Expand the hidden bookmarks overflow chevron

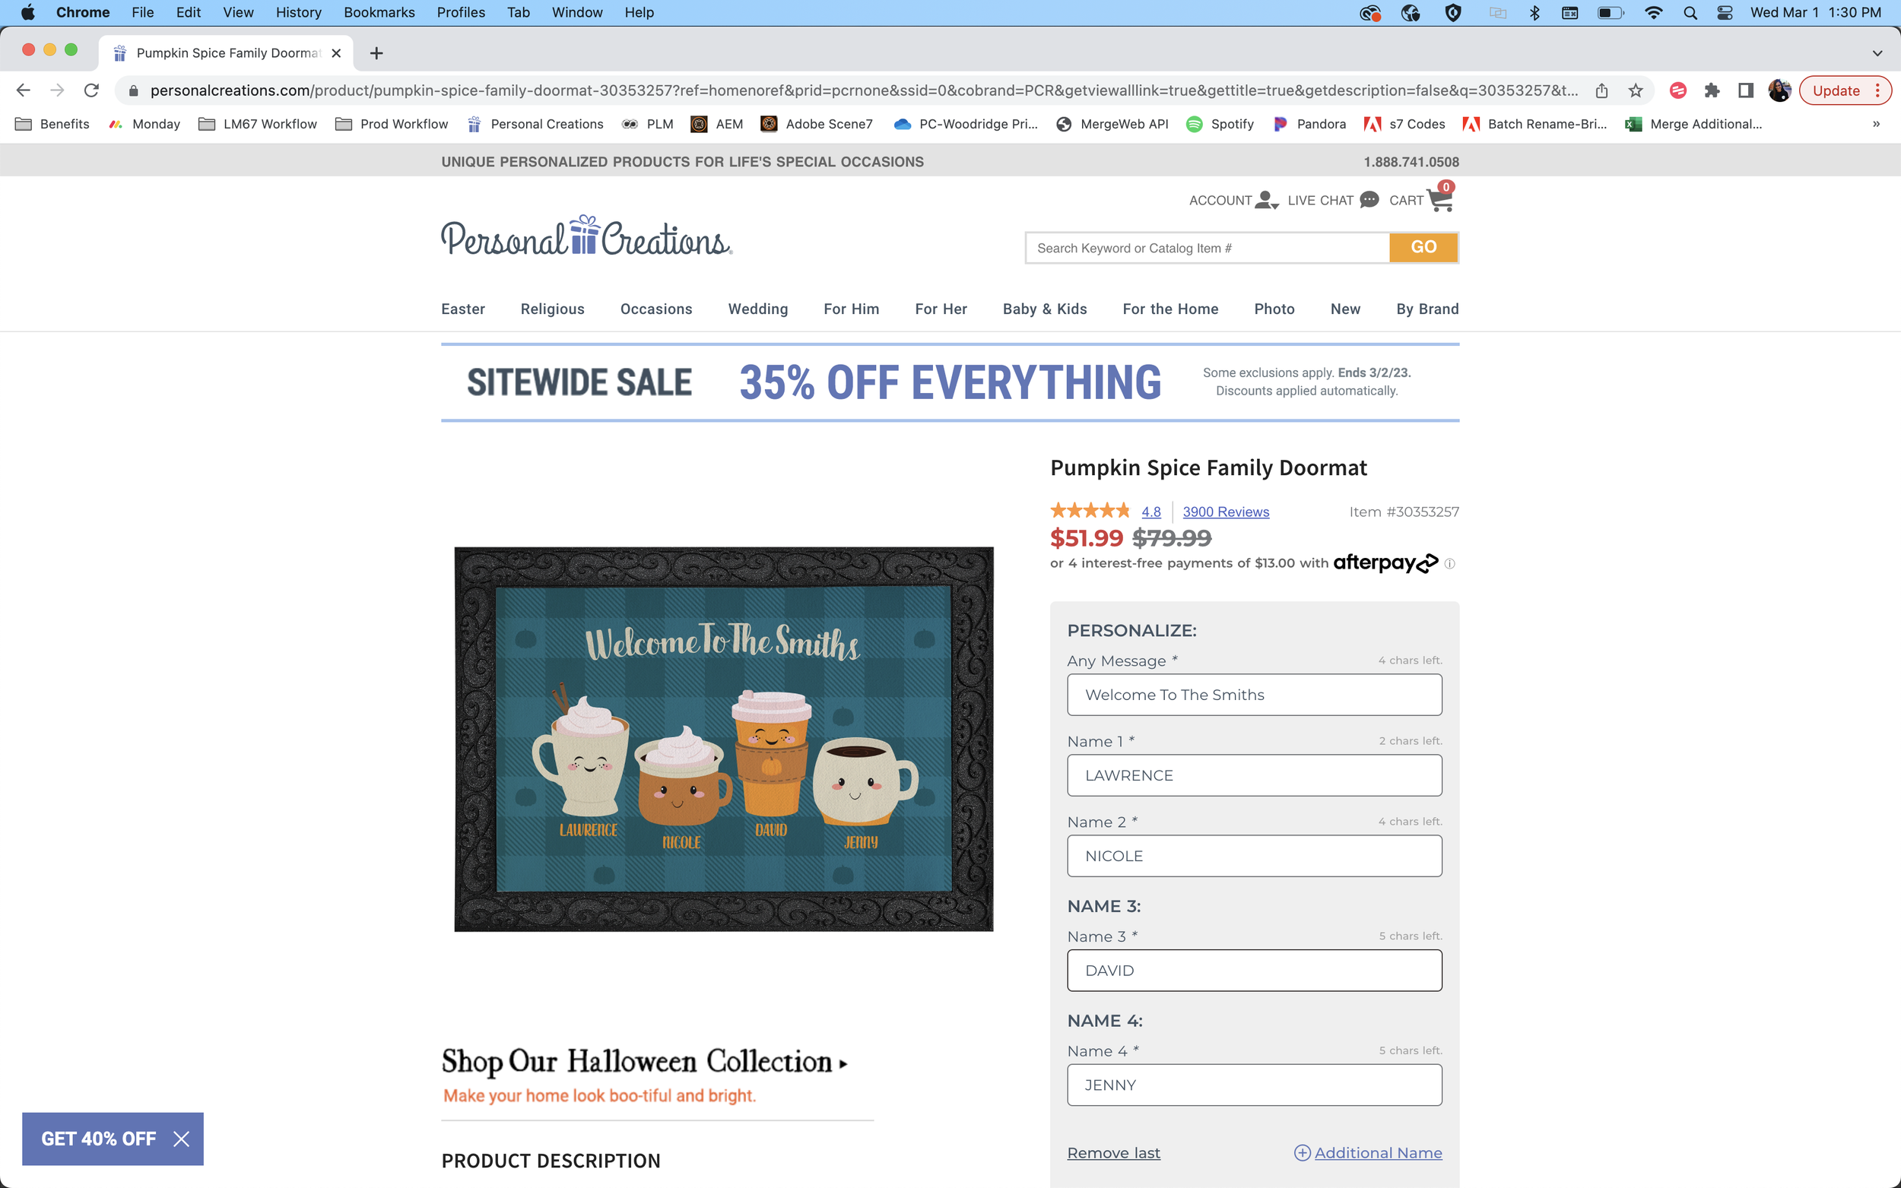click(1876, 124)
